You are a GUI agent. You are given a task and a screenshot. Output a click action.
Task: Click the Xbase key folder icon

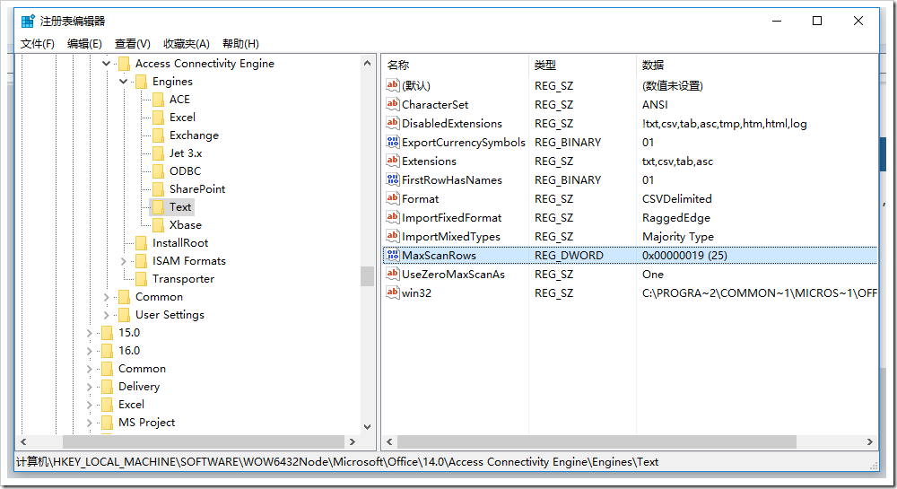pyautogui.click(x=159, y=225)
